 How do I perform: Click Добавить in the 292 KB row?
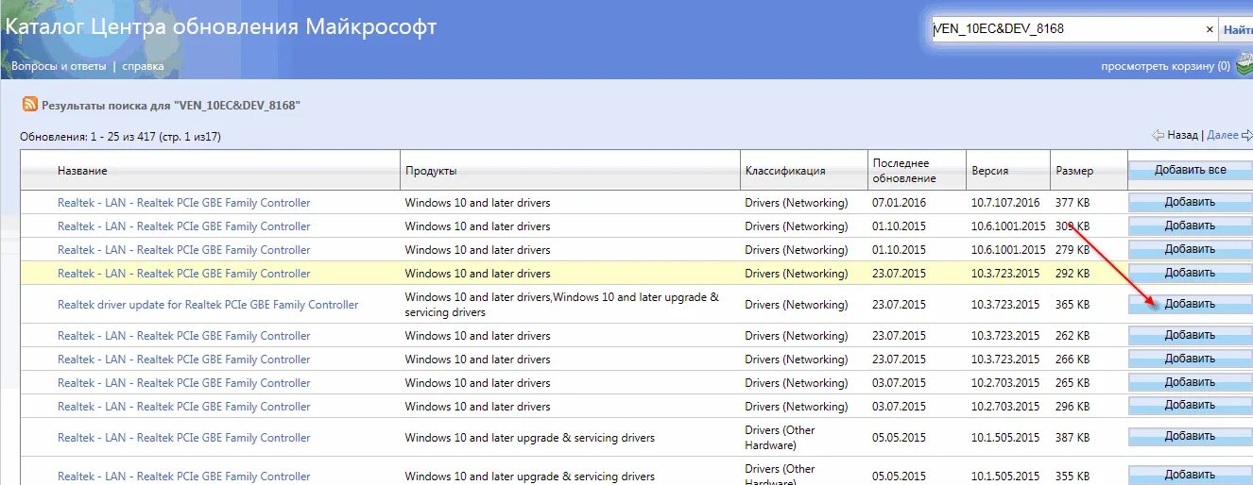pos(1190,273)
